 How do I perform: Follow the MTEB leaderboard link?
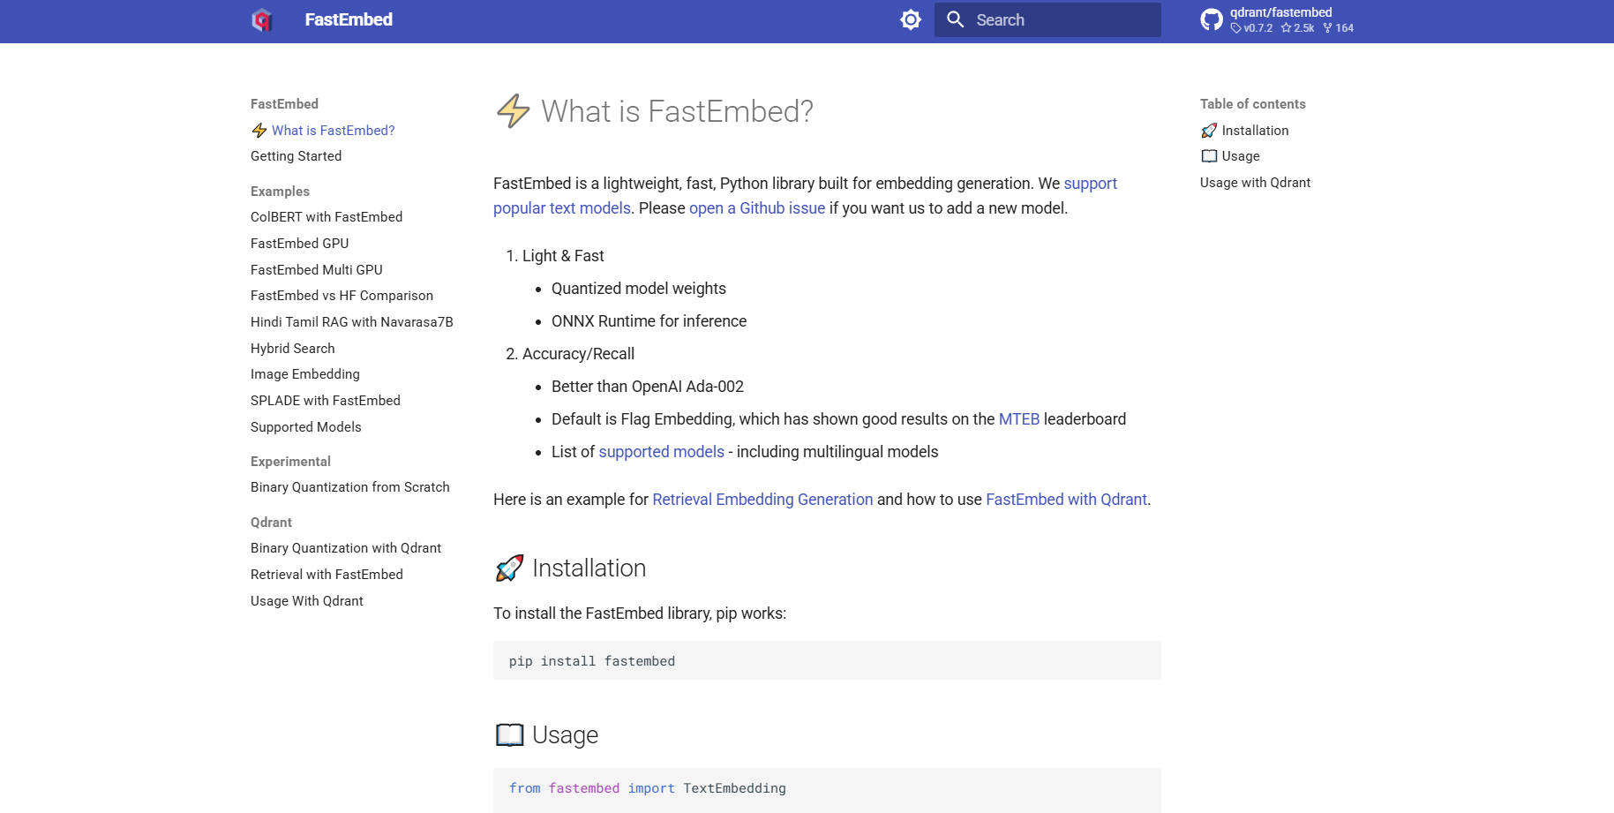click(1018, 419)
